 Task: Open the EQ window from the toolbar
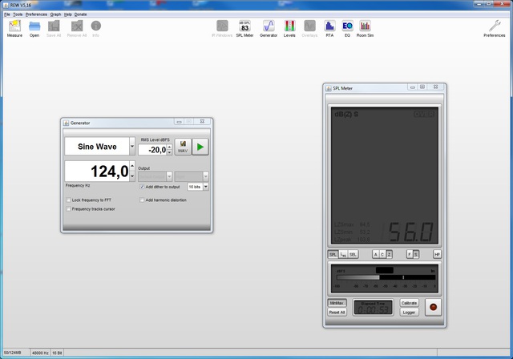pos(347,29)
